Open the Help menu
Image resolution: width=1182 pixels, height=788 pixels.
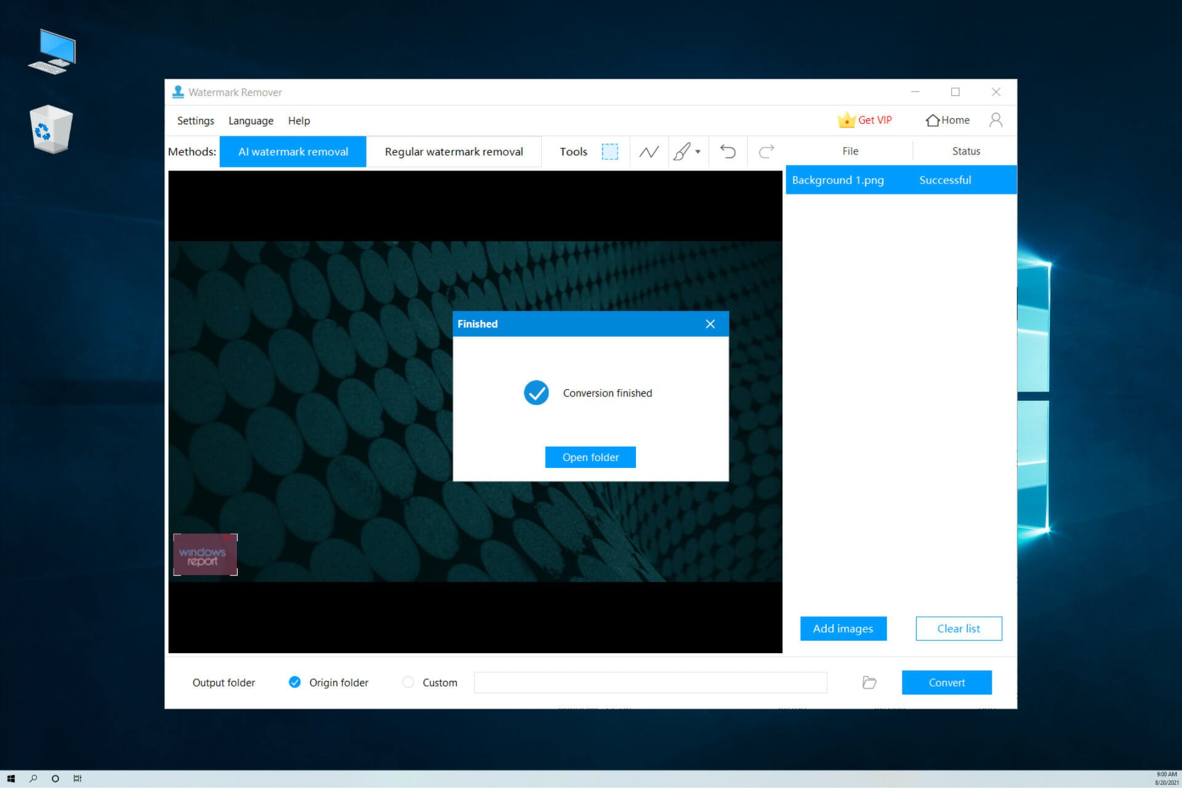[x=299, y=121]
